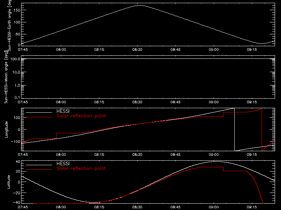Select Solar reflection point label in Latitude plot
This screenshot has height=210, width=281.
(x=81, y=168)
